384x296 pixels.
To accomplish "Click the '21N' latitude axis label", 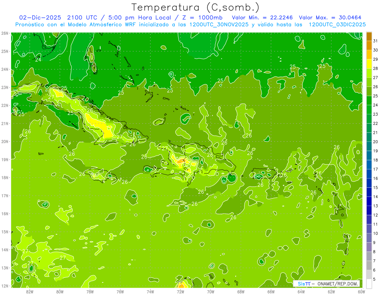I will pos(5,124).
